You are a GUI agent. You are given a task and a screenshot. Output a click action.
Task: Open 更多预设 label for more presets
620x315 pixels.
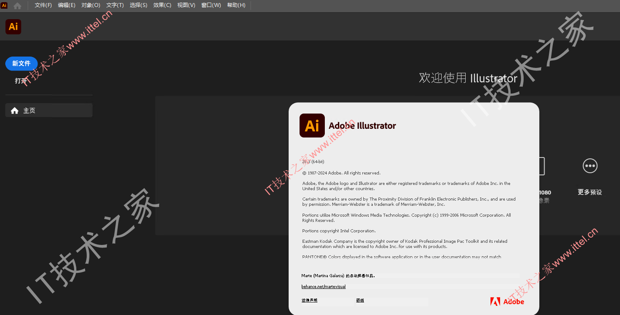tap(590, 192)
